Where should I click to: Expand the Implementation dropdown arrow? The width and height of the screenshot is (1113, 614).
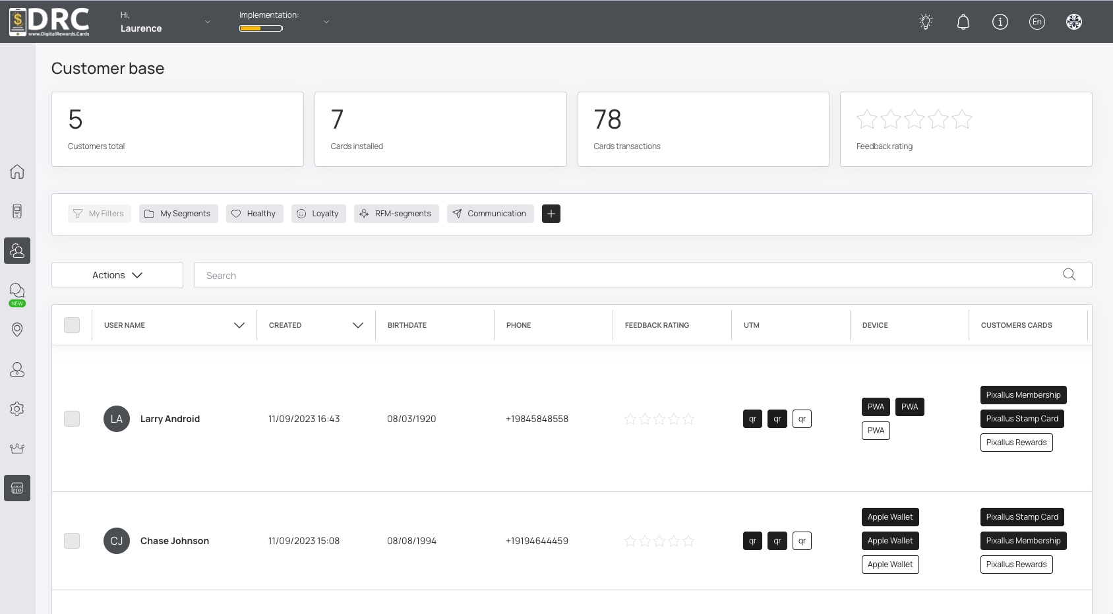click(x=326, y=22)
